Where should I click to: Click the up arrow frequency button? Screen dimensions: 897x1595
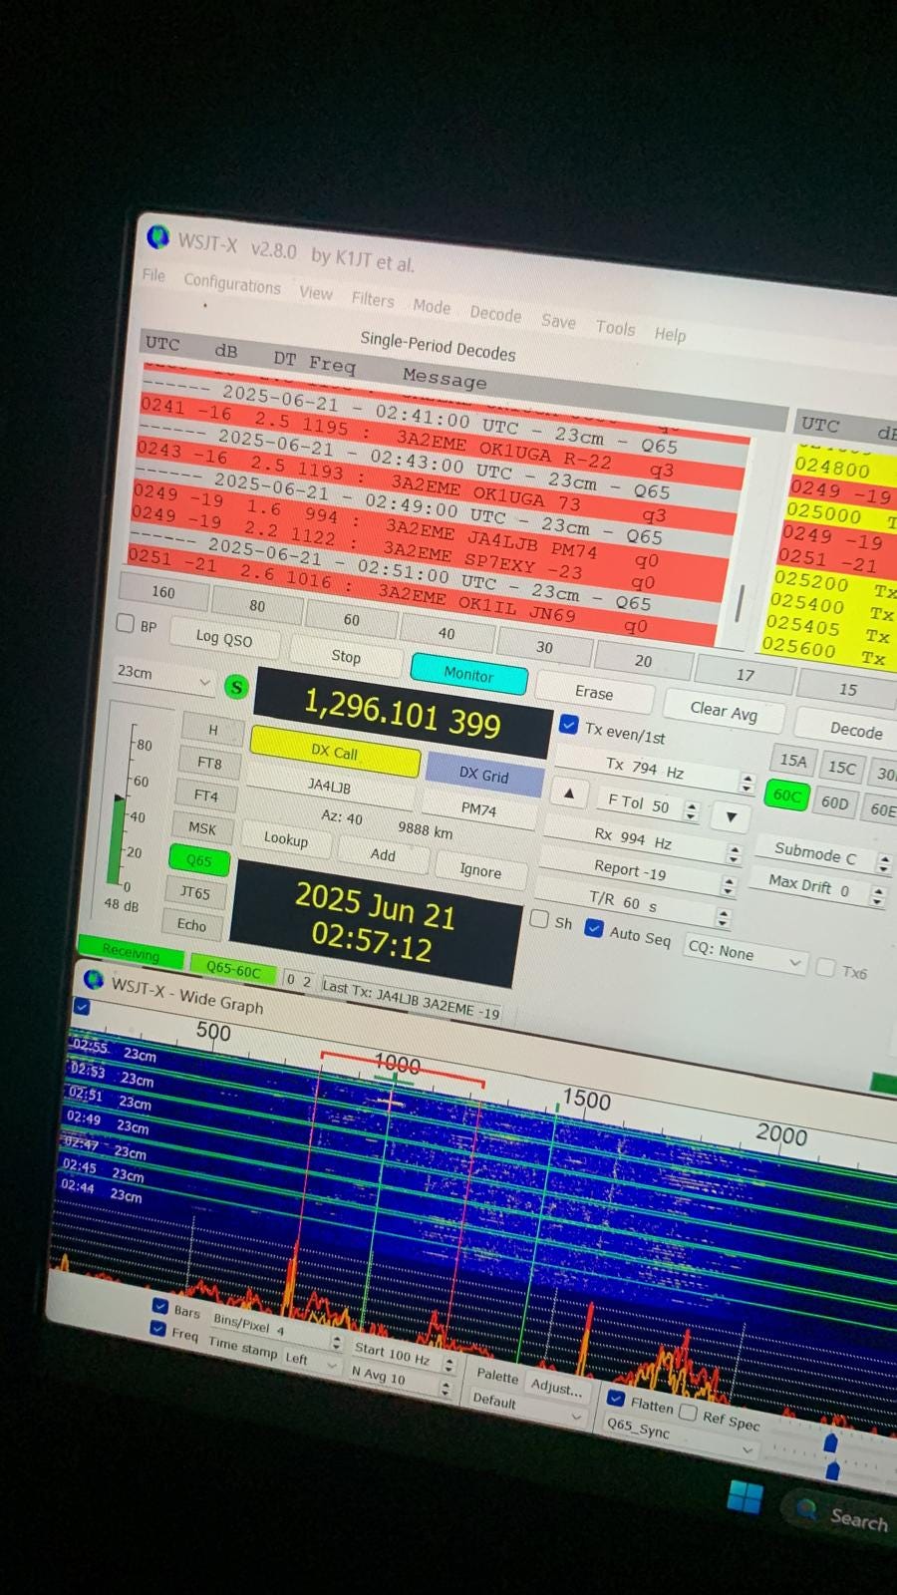click(569, 794)
